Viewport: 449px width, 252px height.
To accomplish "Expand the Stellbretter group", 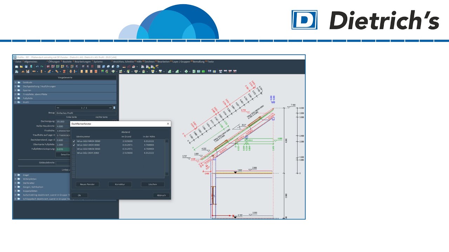I will tap(15, 183).
